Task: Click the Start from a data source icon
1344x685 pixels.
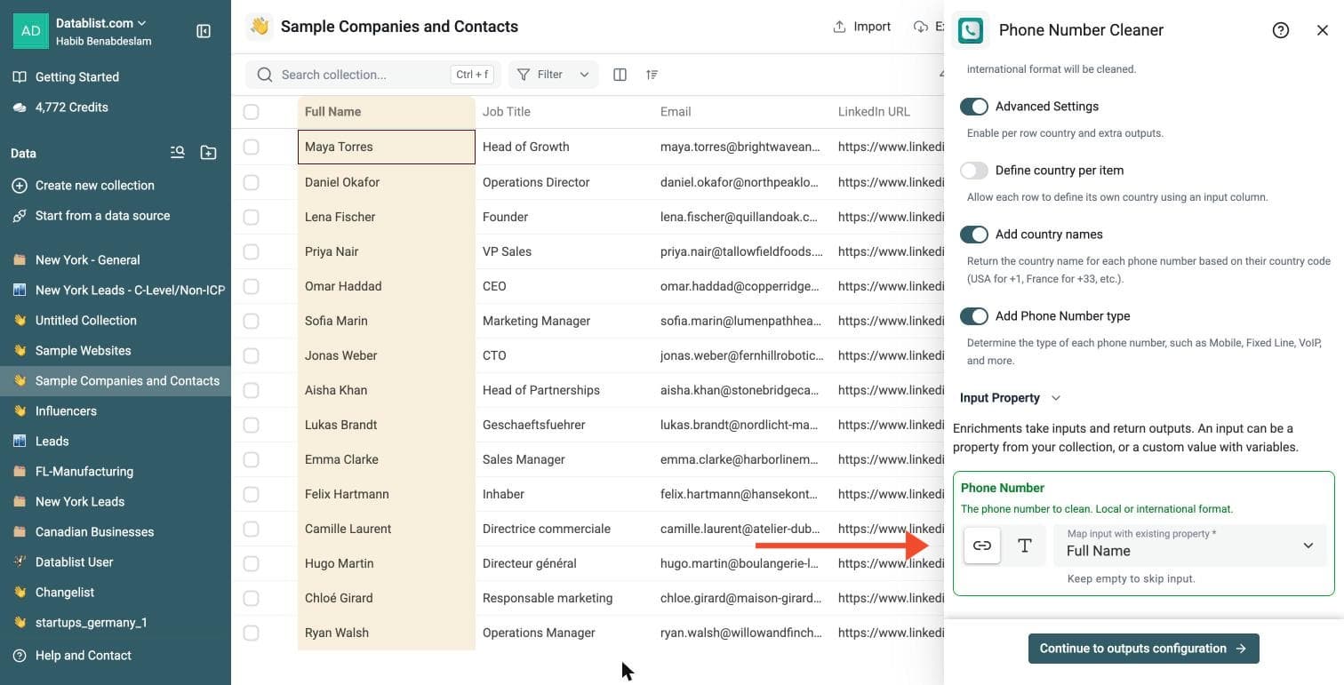Action: click(x=20, y=216)
